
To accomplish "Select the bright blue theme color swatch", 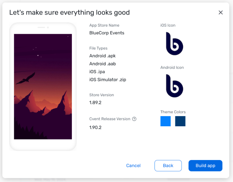I will tap(165, 121).
